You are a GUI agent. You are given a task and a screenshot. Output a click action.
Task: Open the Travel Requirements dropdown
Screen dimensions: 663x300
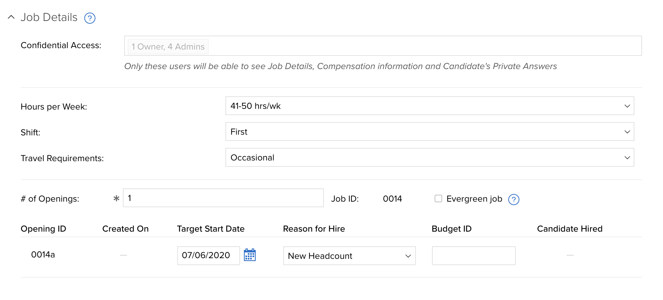pyautogui.click(x=430, y=157)
